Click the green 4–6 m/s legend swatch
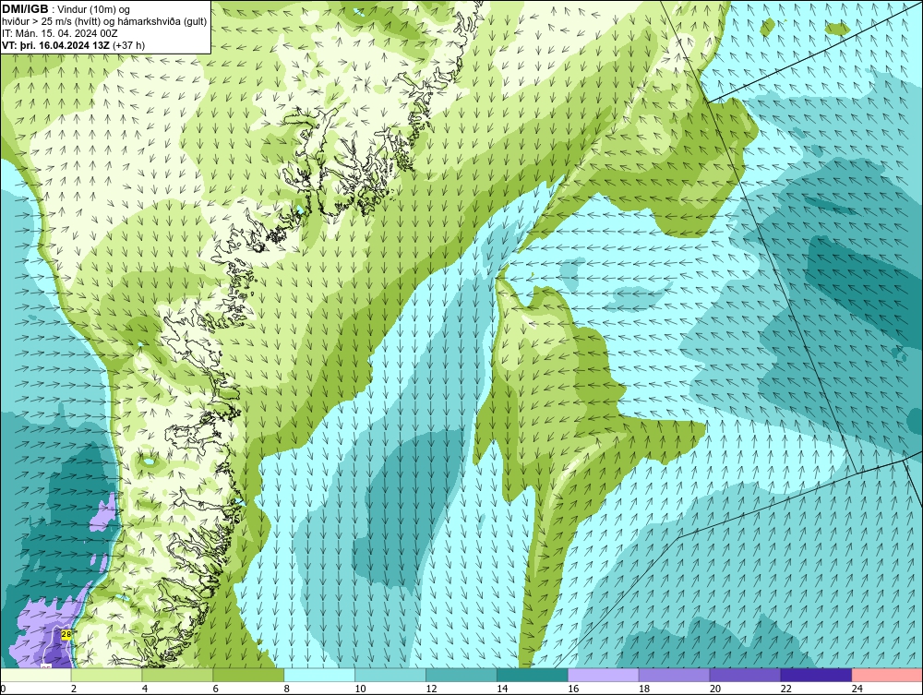 [x=177, y=675]
